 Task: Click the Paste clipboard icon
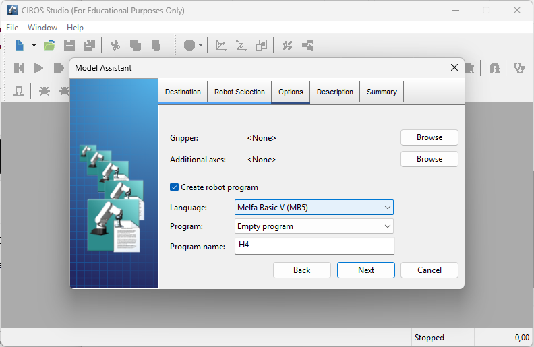(x=156, y=45)
